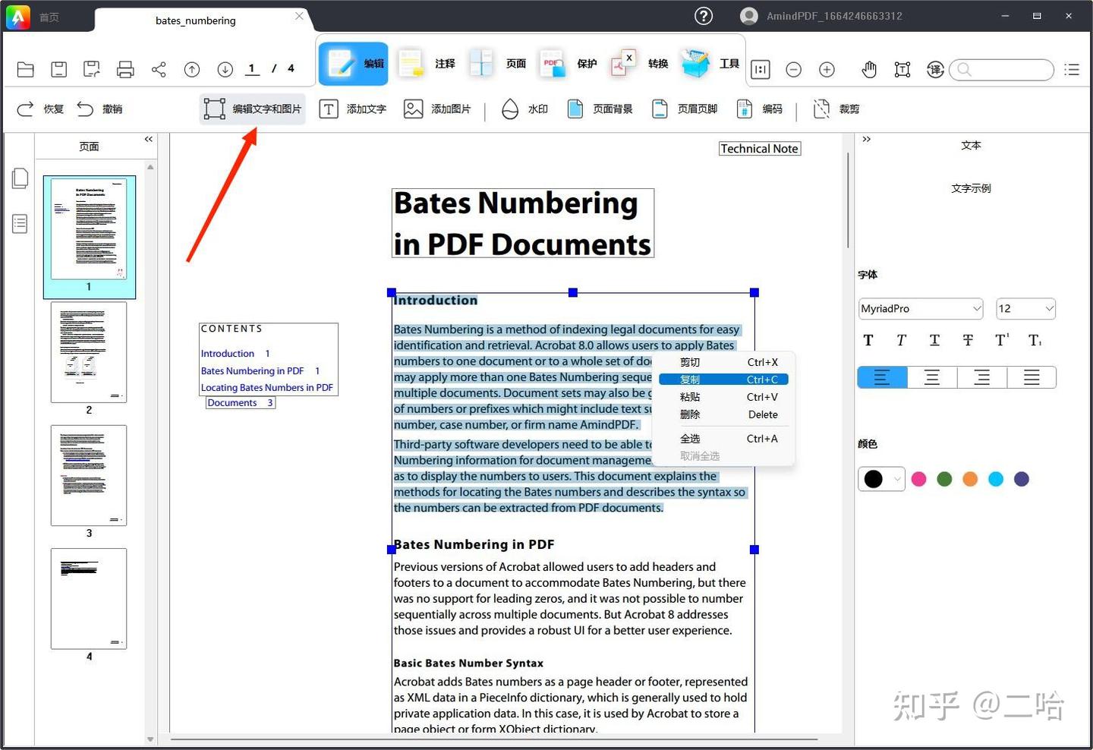Go to the next page with down arrow

(225, 70)
